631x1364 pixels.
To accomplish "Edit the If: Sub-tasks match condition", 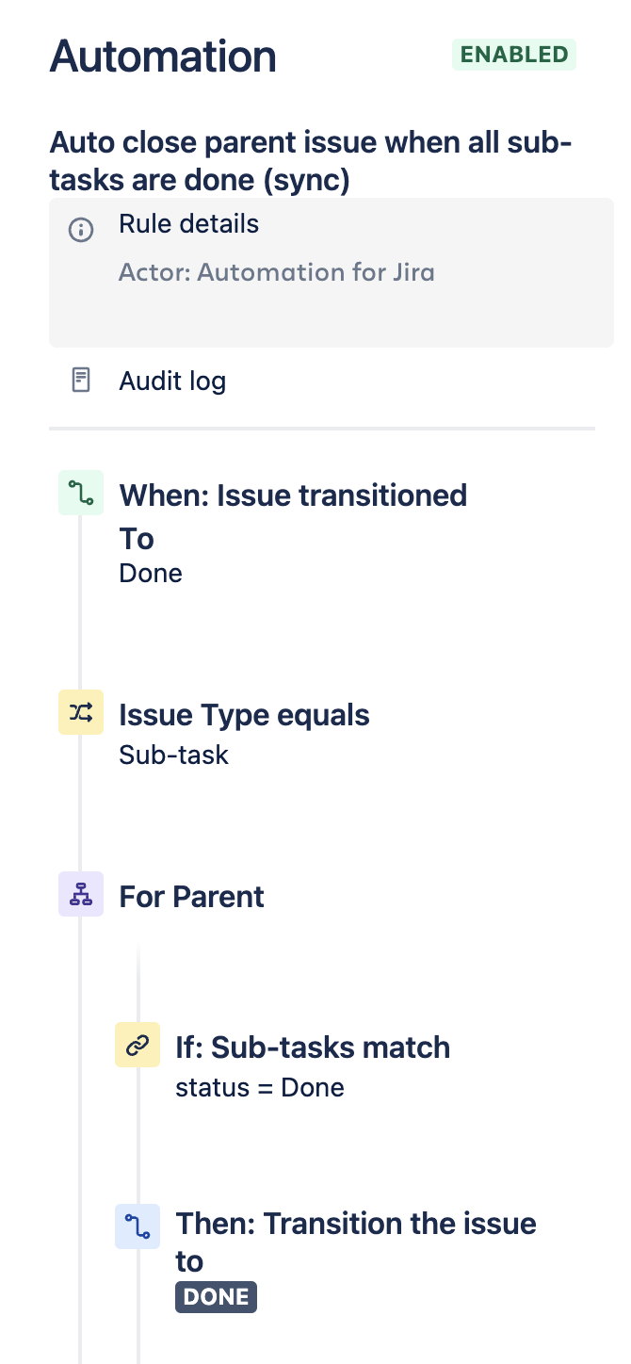I will pyautogui.click(x=313, y=1066).
